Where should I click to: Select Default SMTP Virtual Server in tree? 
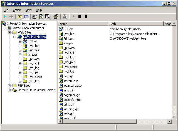coord(36,90)
